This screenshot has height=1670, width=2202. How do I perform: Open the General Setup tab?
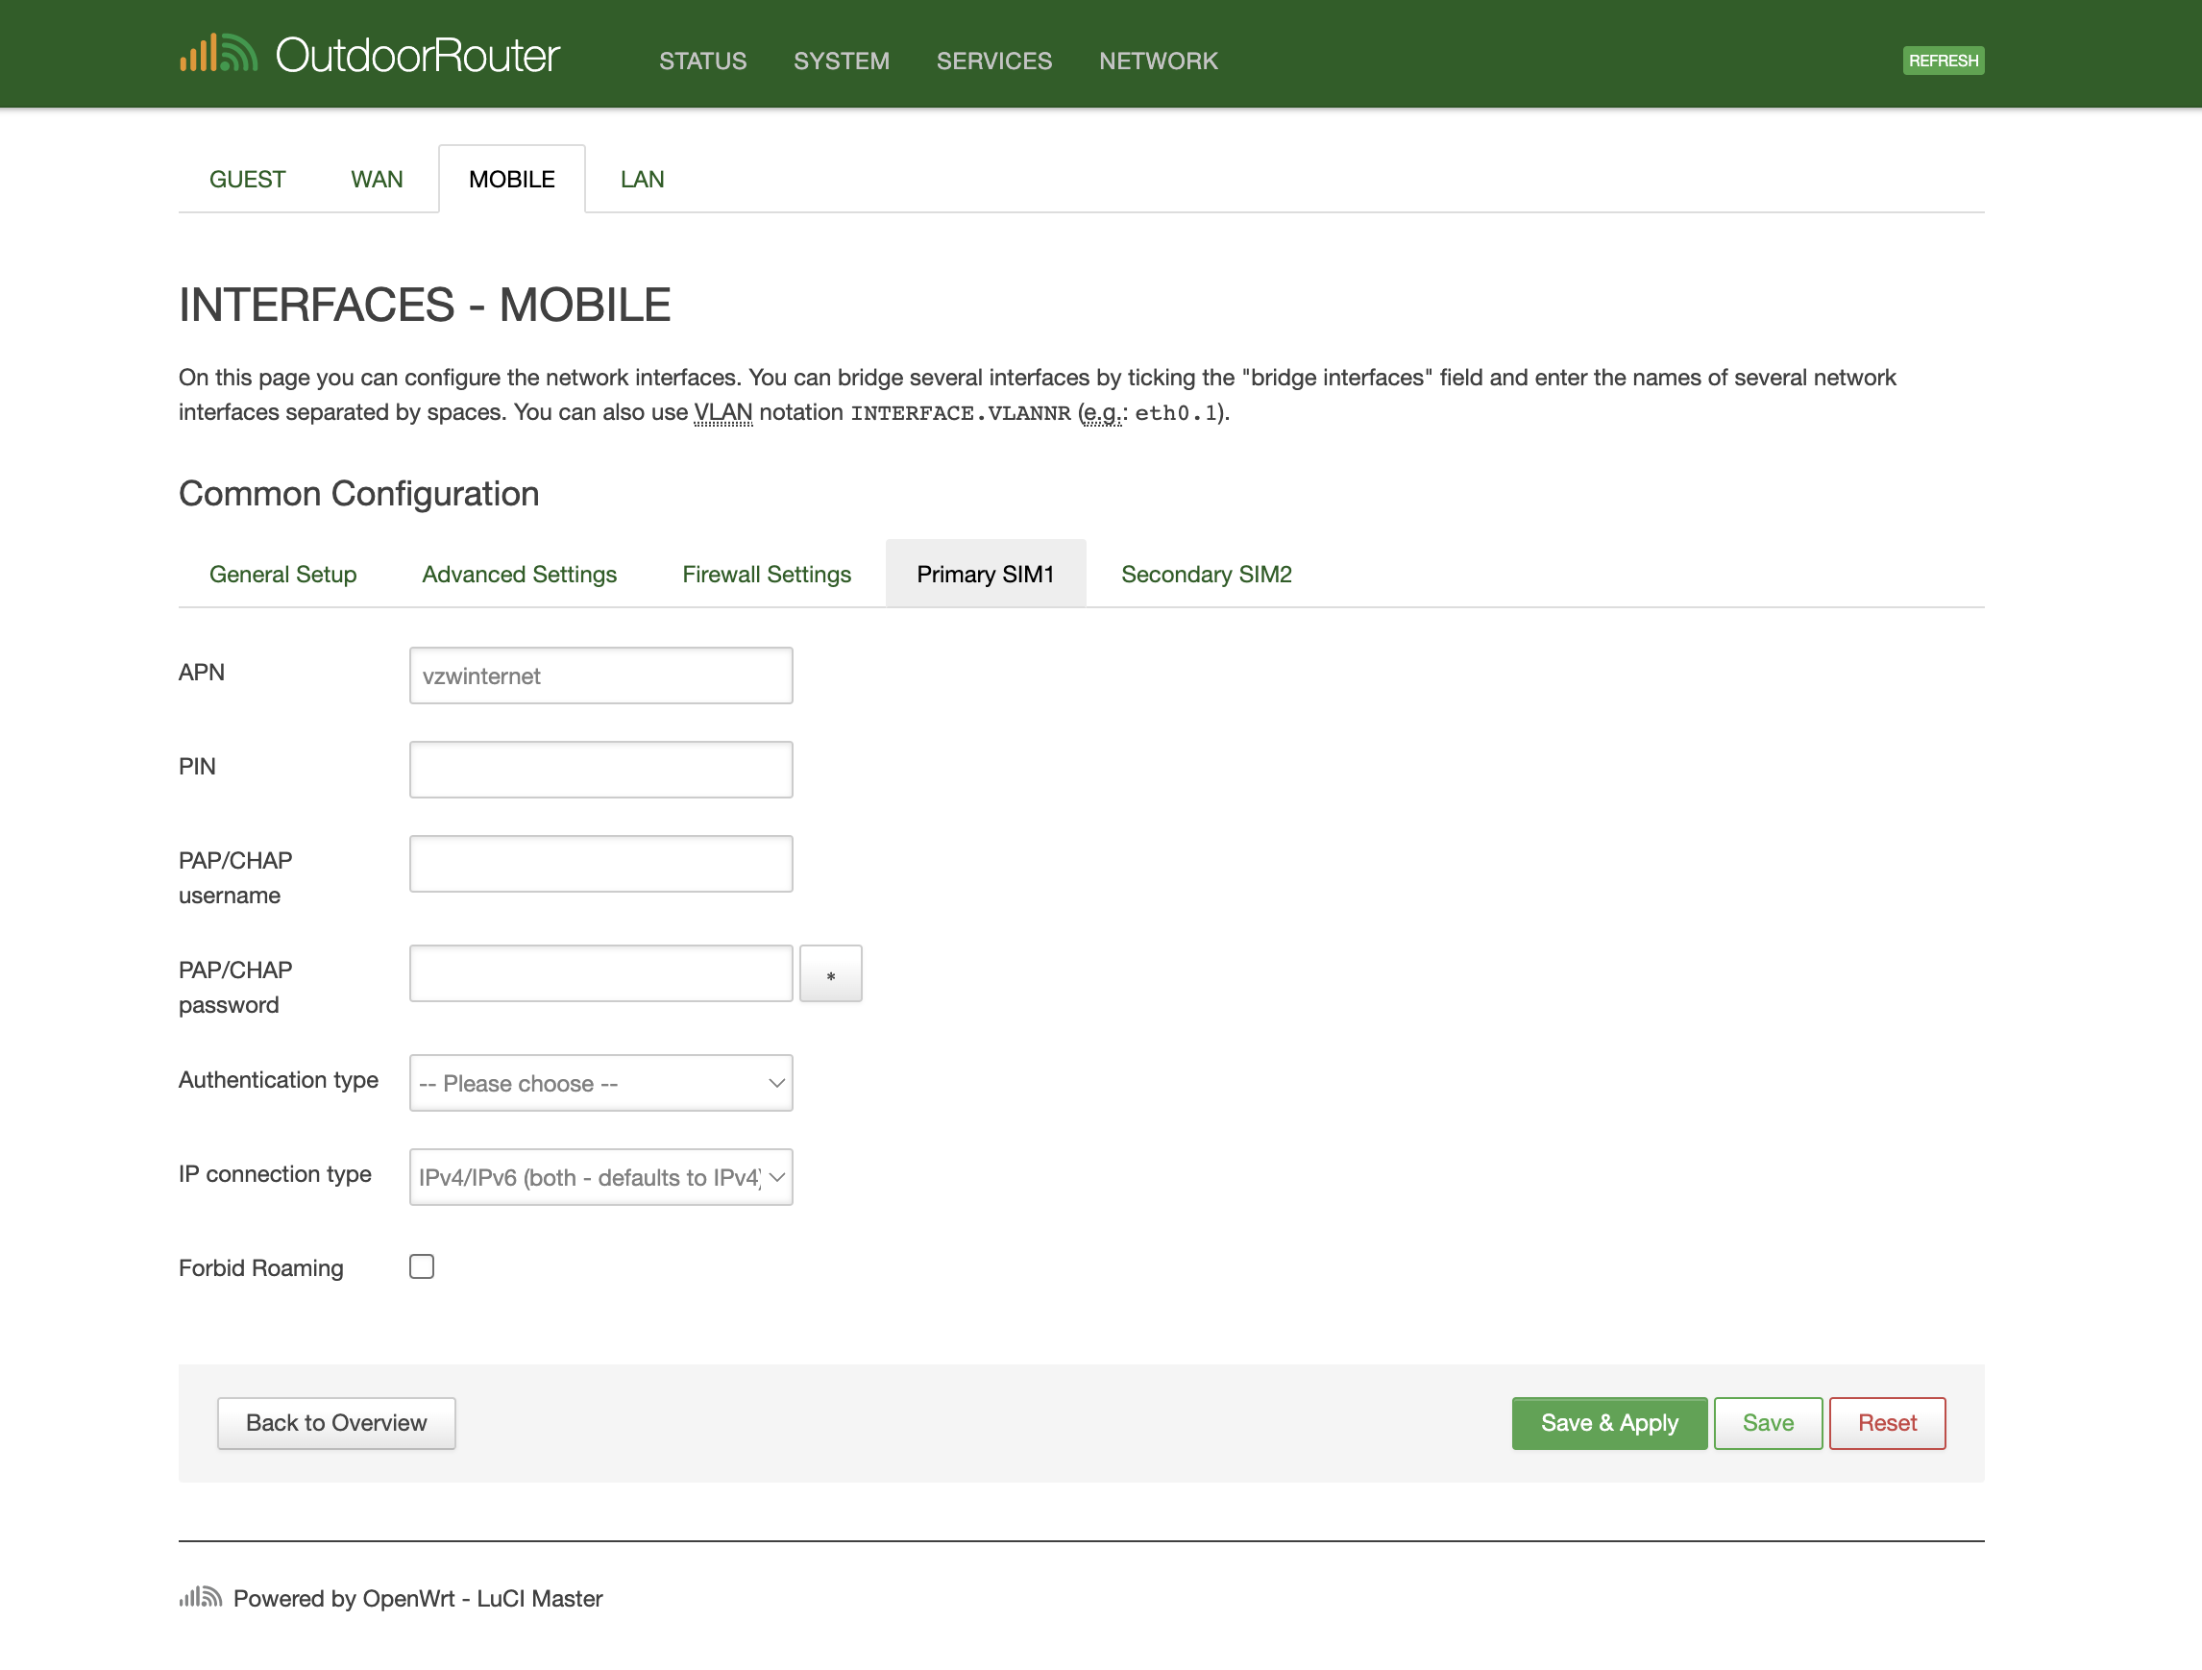282,574
